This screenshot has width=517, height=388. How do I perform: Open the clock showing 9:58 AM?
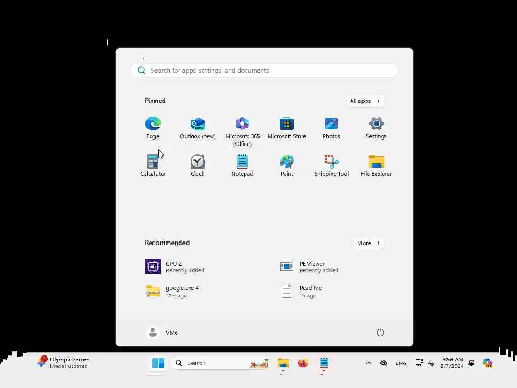point(452,363)
